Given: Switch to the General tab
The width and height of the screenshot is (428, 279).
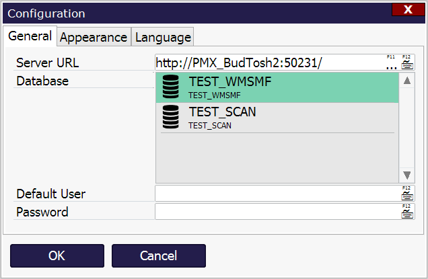Looking at the screenshot, I should (30, 36).
